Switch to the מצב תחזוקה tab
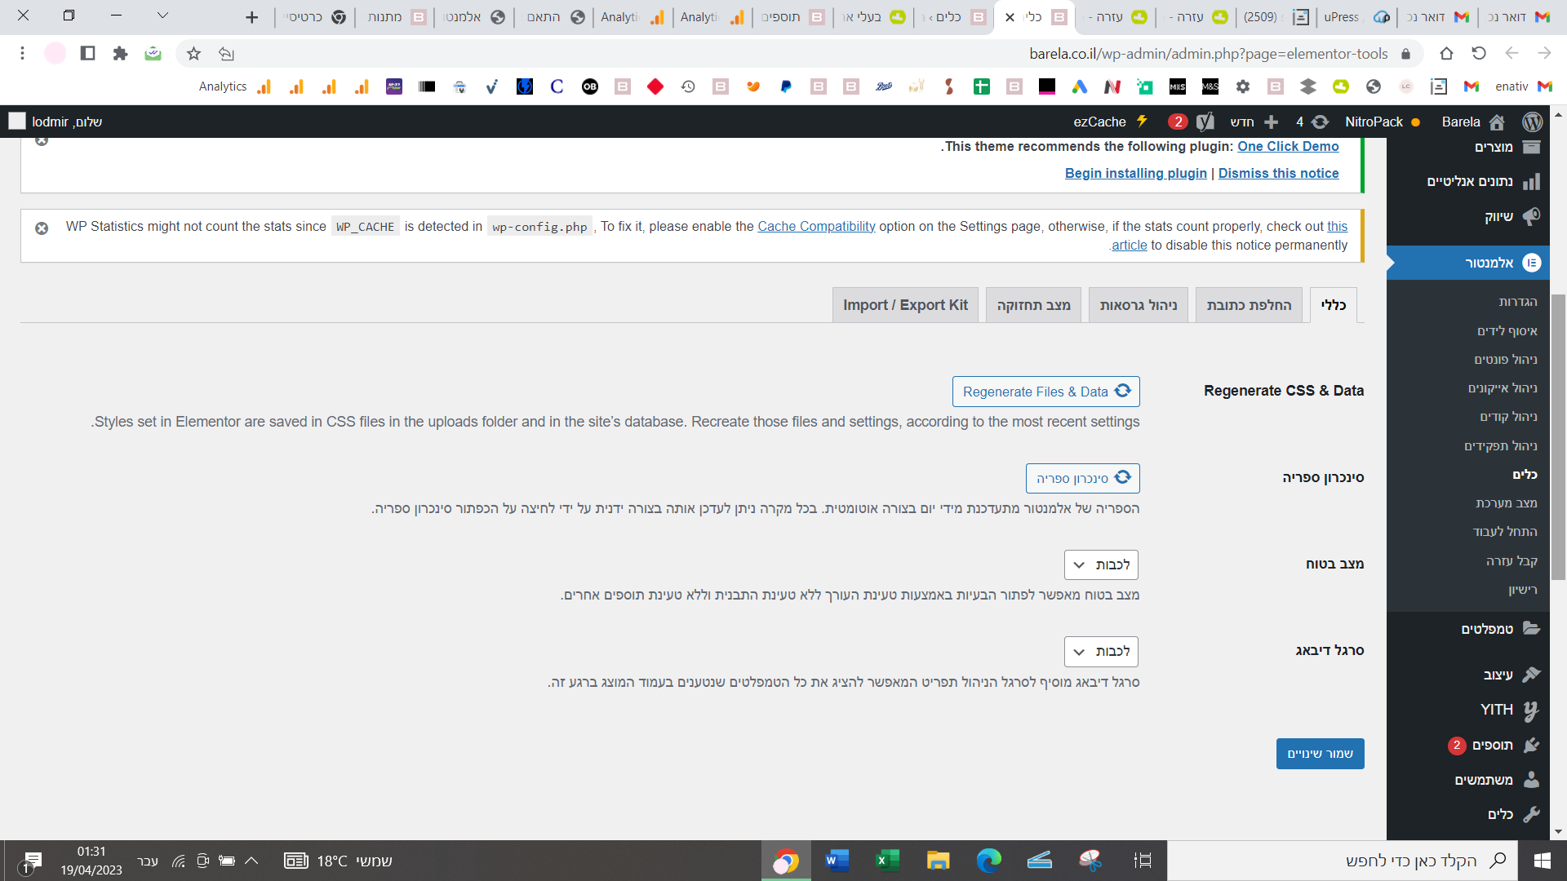This screenshot has width=1567, height=881. (1033, 305)
